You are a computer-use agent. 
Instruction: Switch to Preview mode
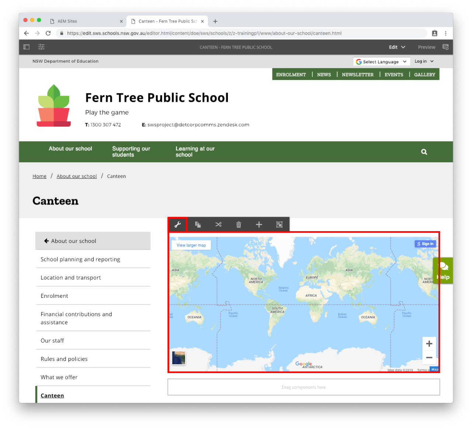427,47
